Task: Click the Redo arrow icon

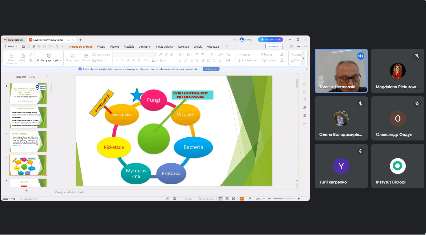Action: [58, 46]
